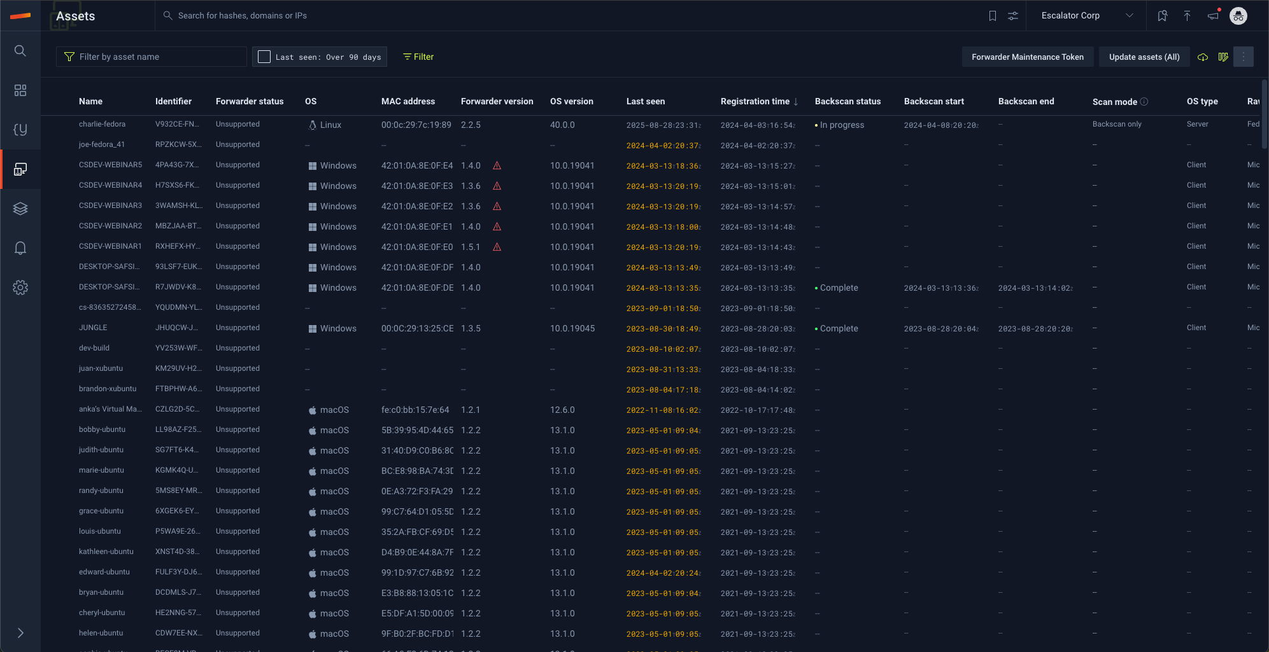Click the Update assets (All) button
The height and width of the screenshot is (652, 1269).
(1144, 57)
